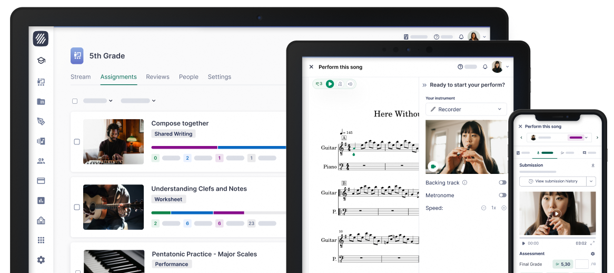Select the microphone tab on phone

544,153
